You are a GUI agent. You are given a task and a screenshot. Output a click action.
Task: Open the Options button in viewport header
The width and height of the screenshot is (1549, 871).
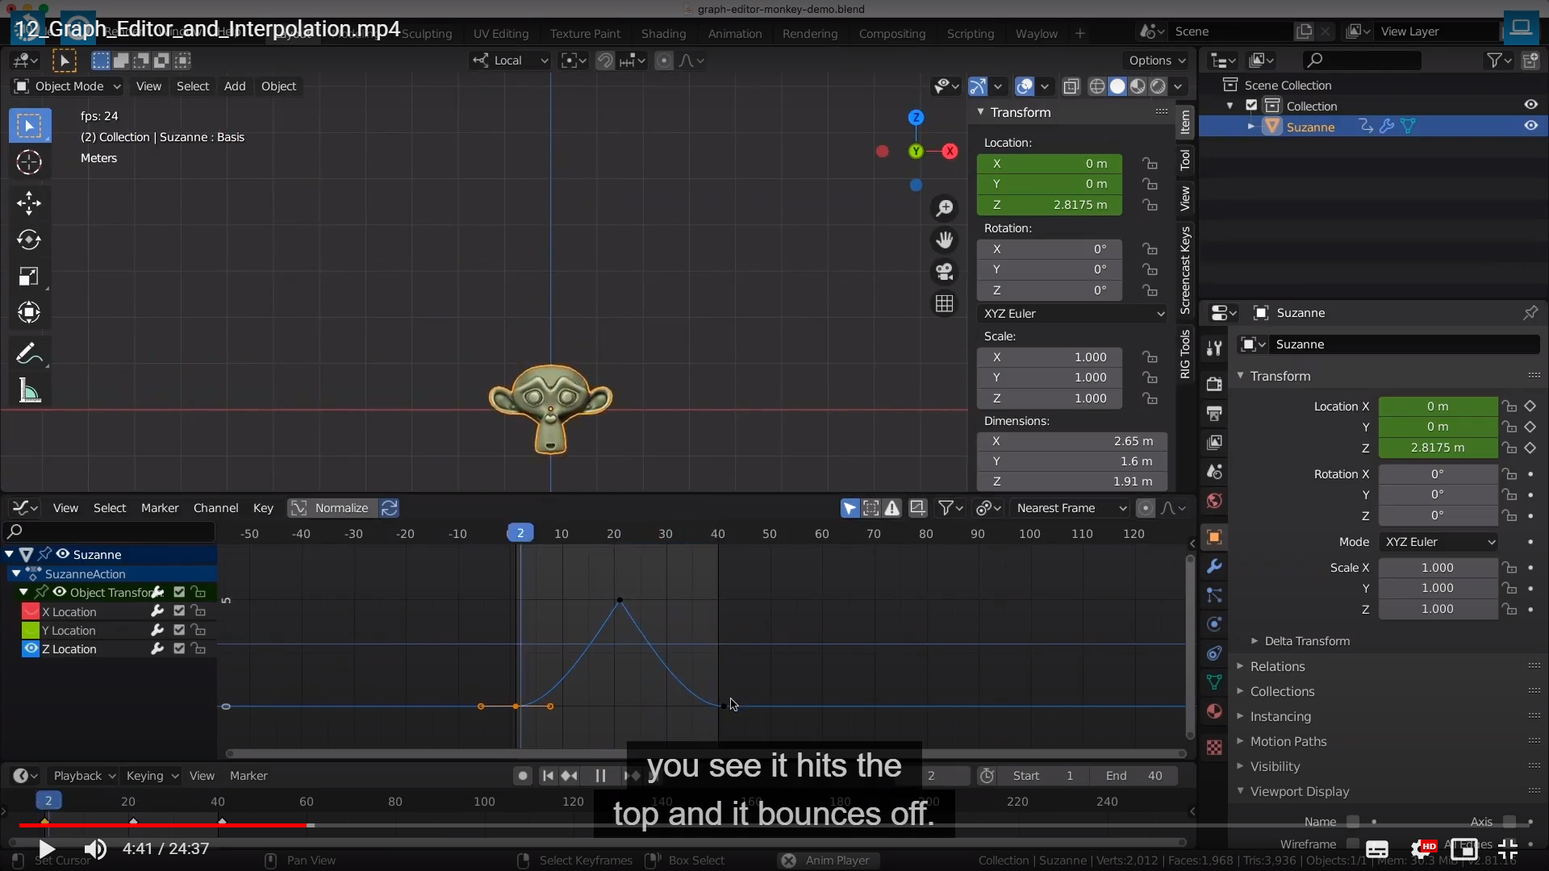point(1156,60)
